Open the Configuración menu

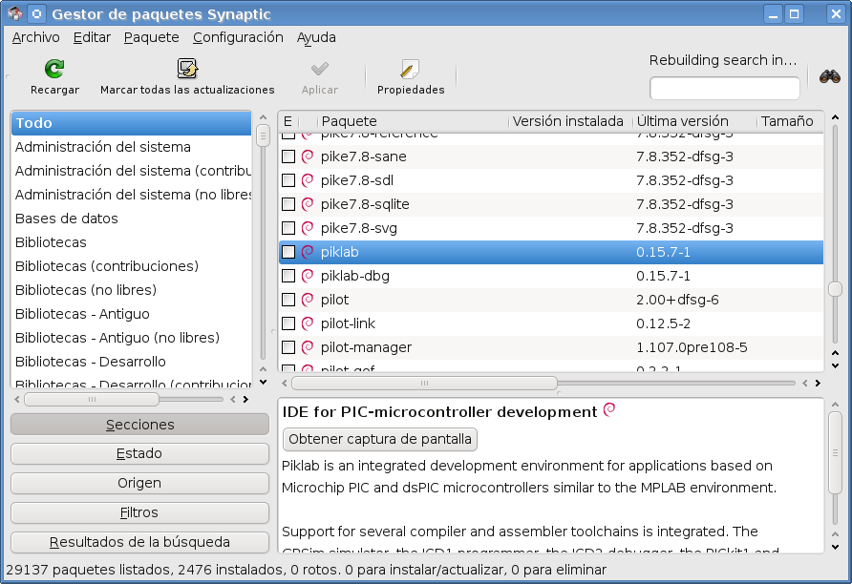(238, 37)
